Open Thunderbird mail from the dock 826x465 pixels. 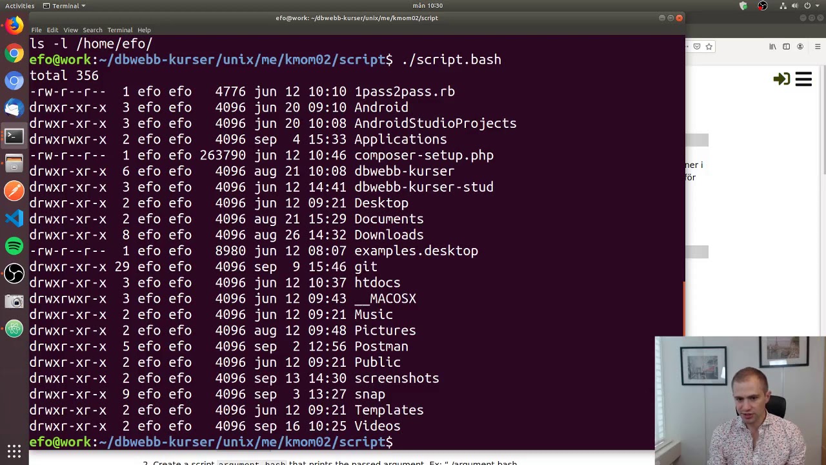tap(14, 108)
